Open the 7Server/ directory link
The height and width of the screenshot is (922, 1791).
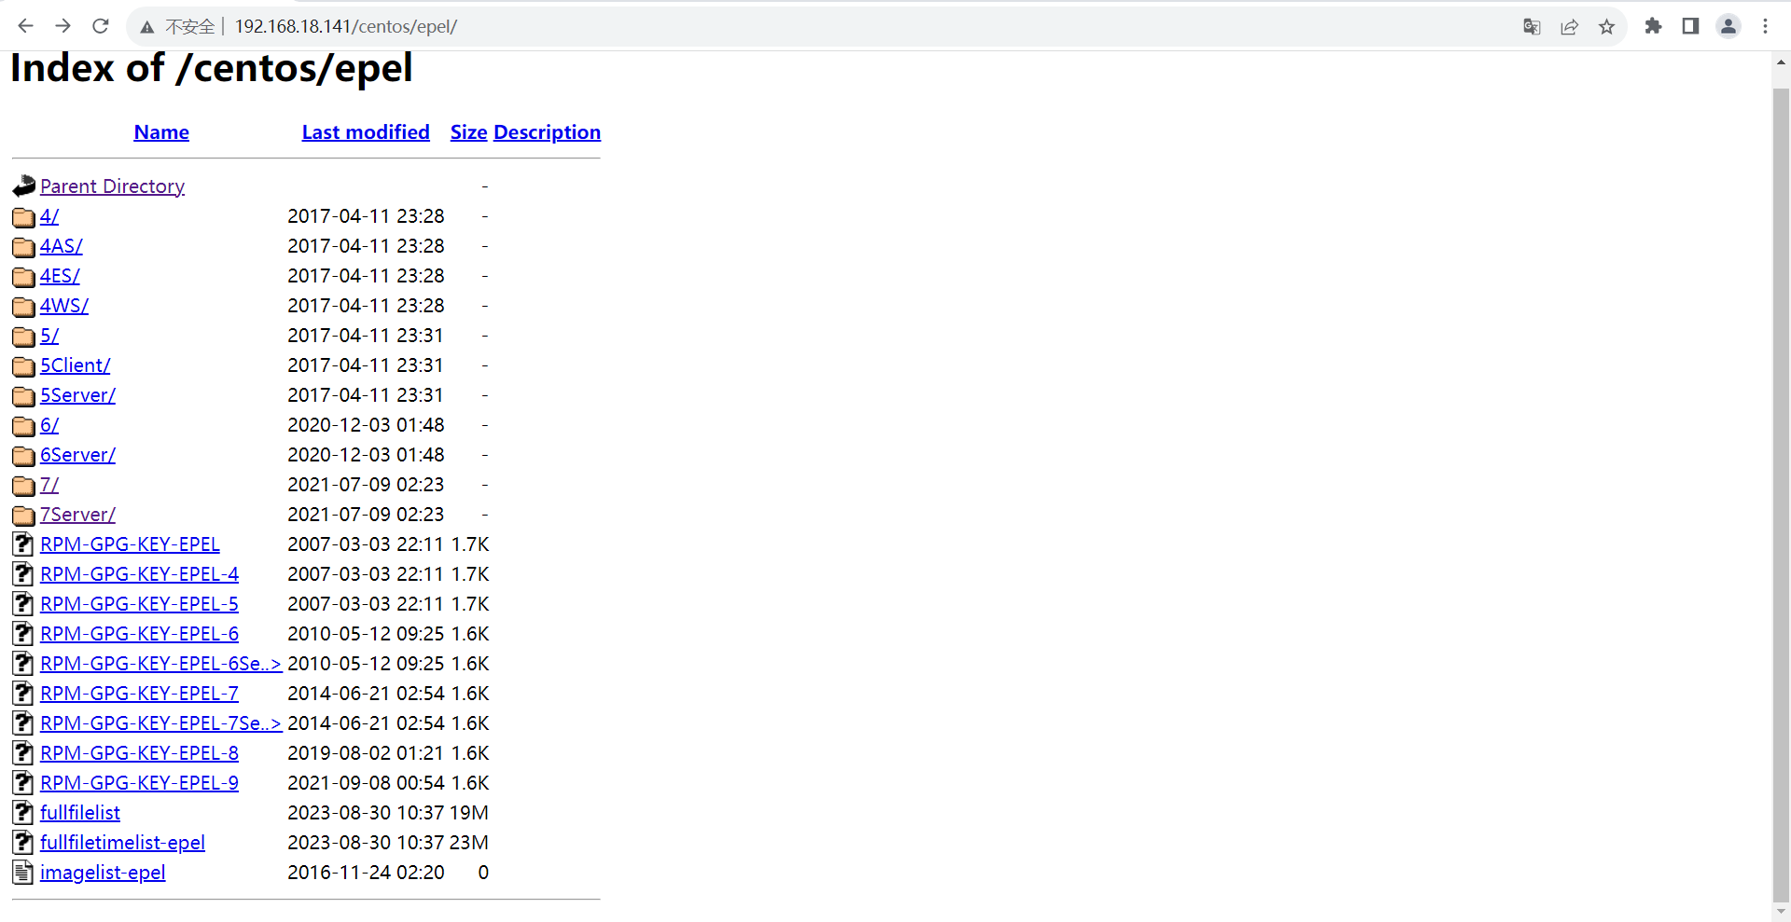[77, 515]
